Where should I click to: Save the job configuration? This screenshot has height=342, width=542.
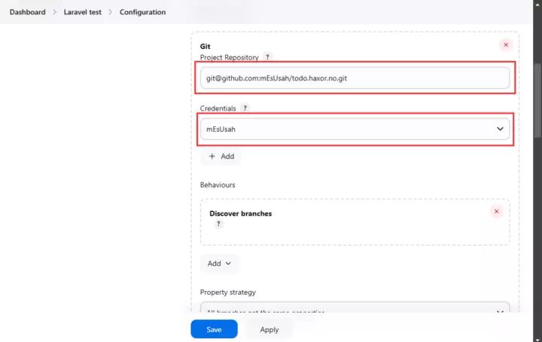tap(214, 329)
